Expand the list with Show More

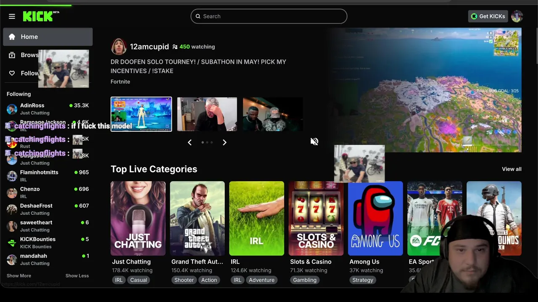coord(19,276)
